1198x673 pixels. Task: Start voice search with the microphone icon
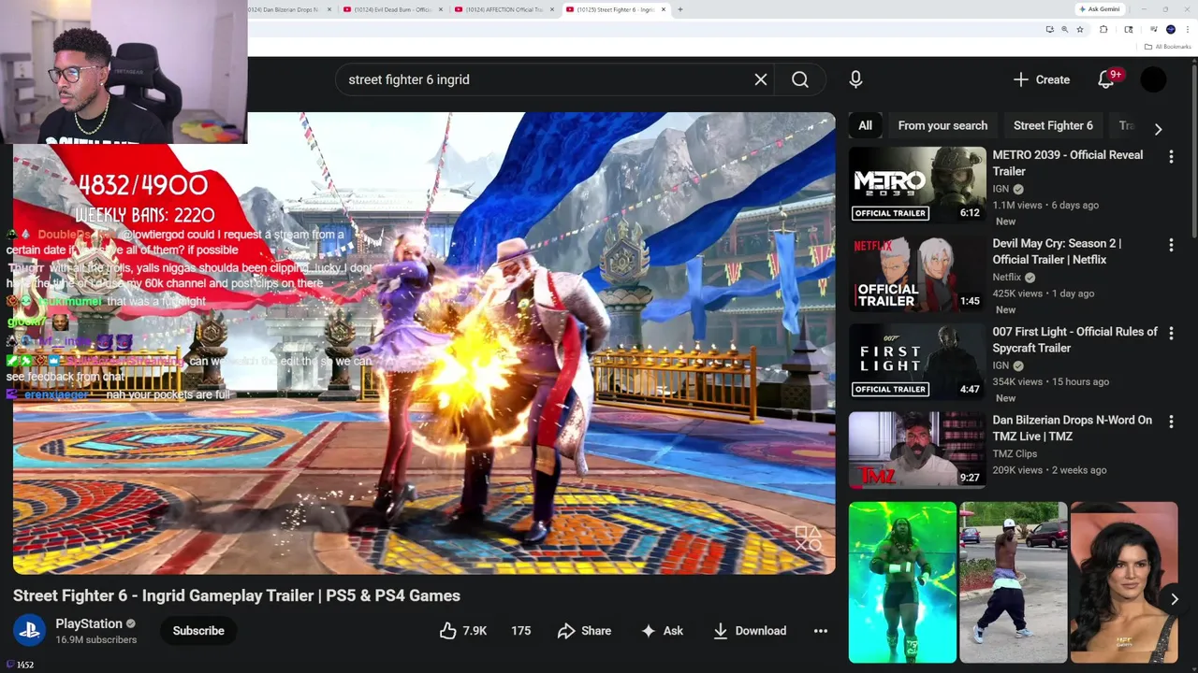pyautogui.click(x=855, y=79)
